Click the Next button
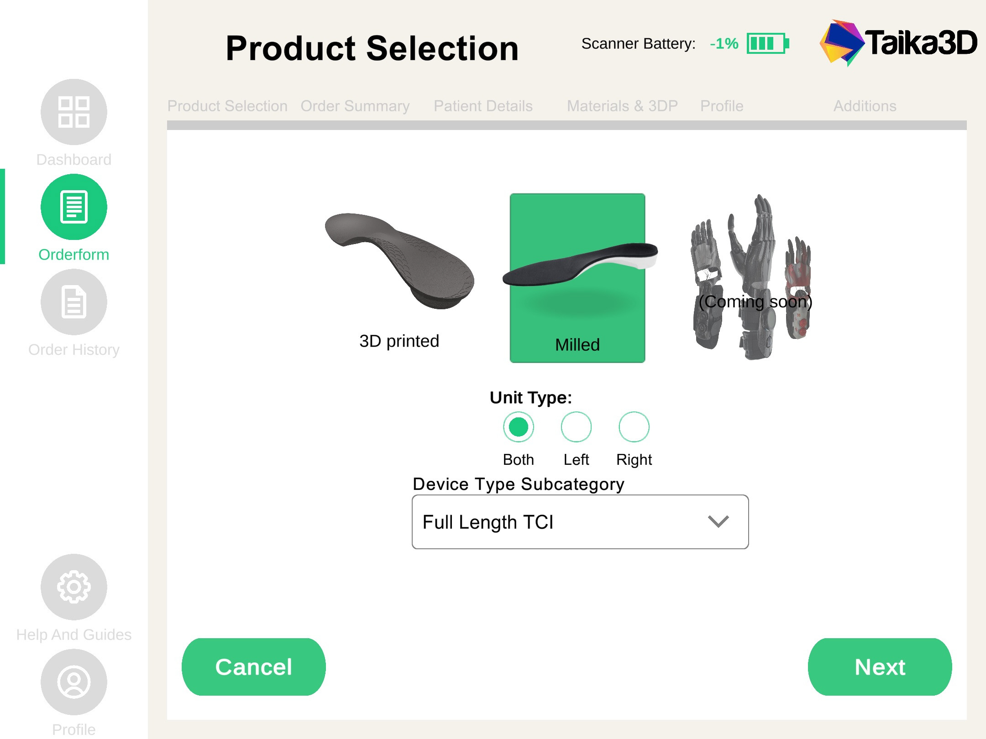The image size is (986, 739). [x=880, y=667]
